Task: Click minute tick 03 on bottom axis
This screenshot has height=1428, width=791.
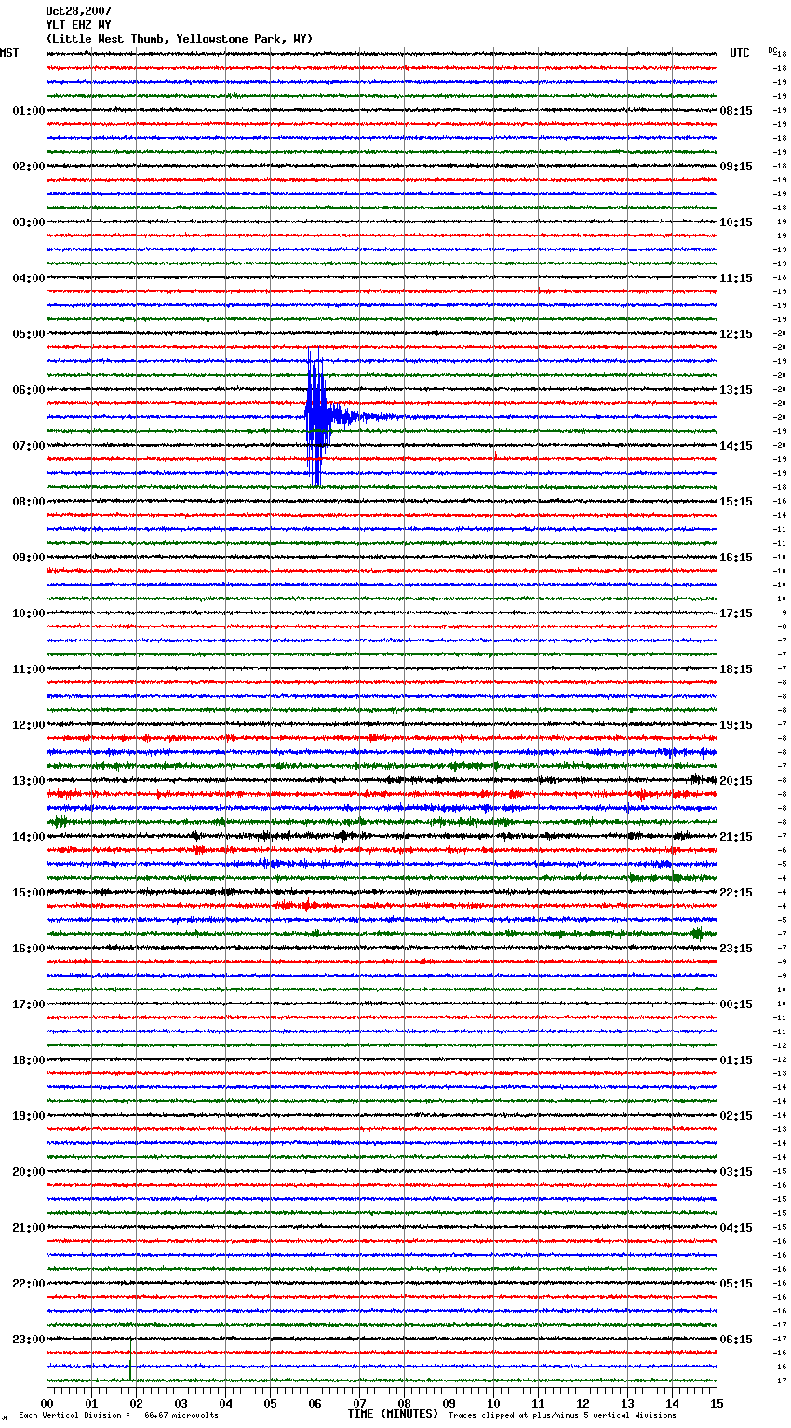Action: pos(181,1403)
